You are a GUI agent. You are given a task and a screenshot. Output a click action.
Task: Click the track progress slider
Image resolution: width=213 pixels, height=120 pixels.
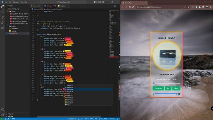(x=167, y=83)
